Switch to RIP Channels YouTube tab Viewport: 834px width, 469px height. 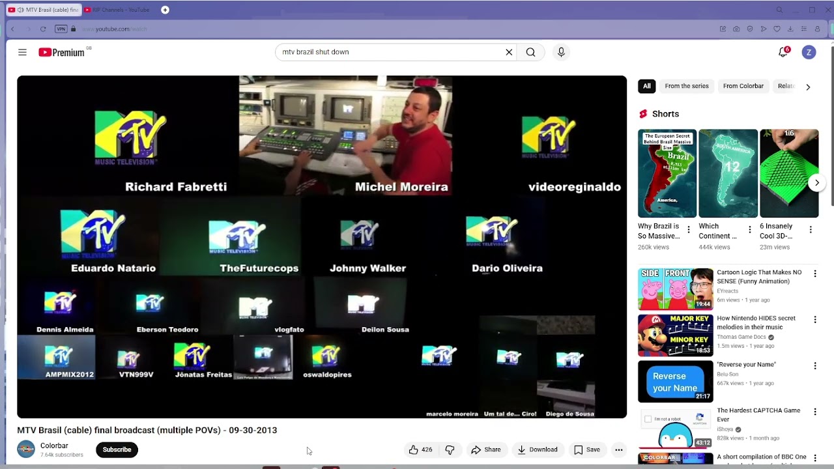point(119,10)
